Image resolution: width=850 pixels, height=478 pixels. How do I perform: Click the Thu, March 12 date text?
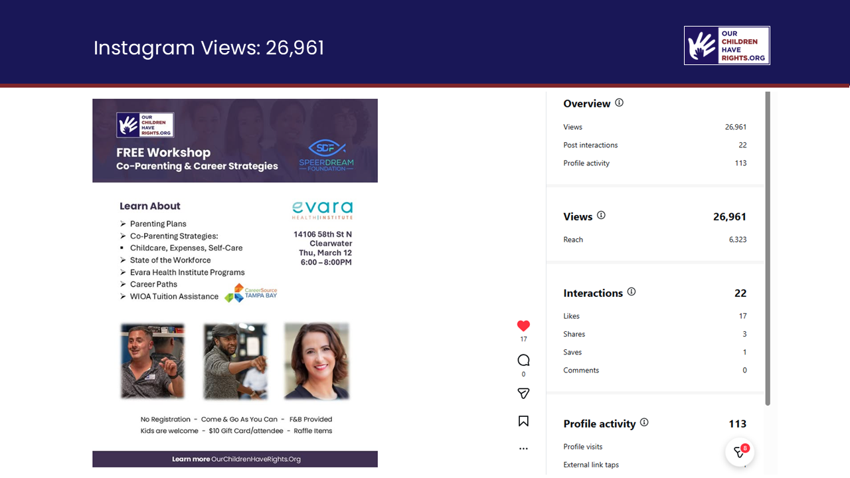(x=325, y=253)
